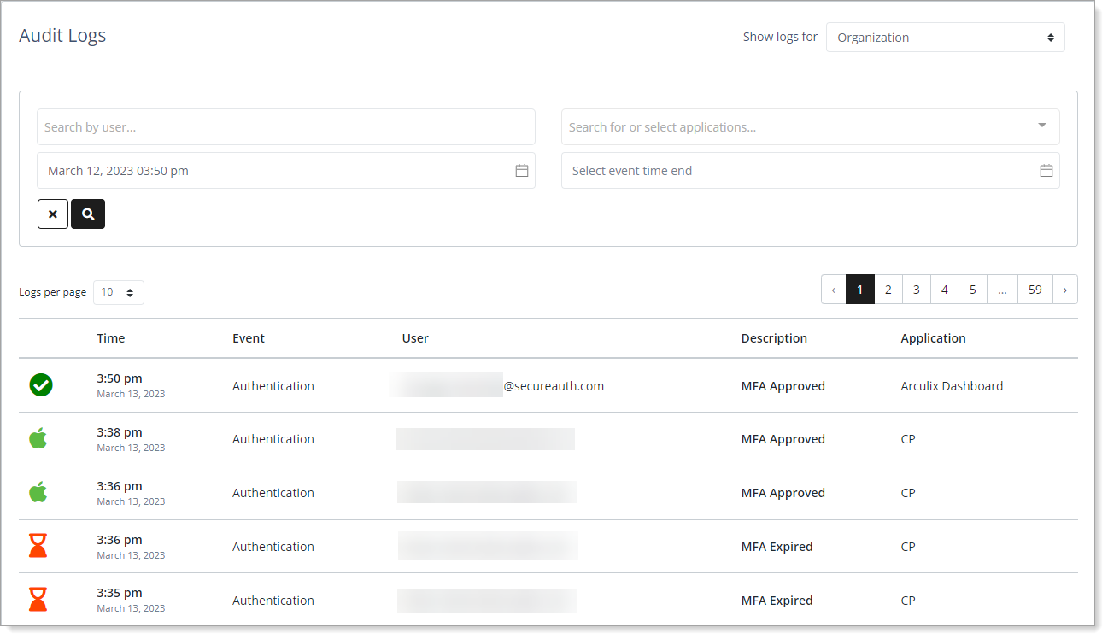The width and height of the screenshot is (1108, 639).
Task: Click the magnifier search button
Action: click(x=88, y=214)
